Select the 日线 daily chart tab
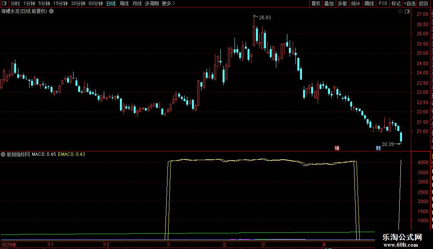 click(111, 3)
